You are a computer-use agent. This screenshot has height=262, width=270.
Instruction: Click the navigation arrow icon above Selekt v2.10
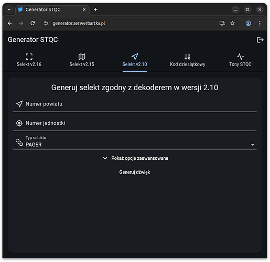click(x=135, y=57)
